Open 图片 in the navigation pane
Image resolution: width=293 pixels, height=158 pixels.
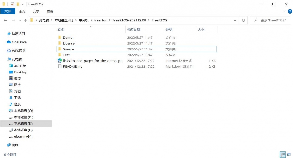[x=17, y=85]
